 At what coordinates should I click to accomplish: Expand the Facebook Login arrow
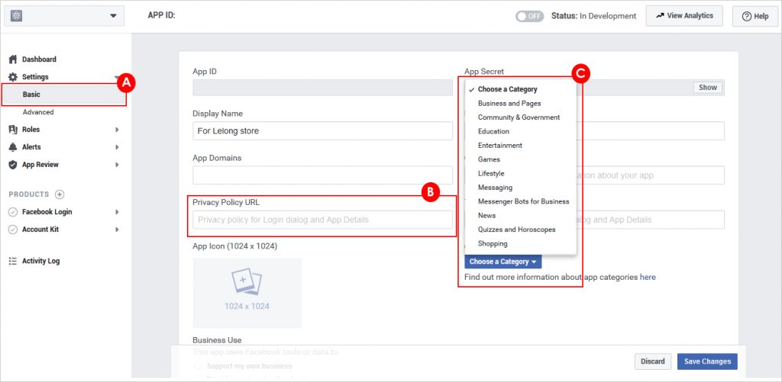[117, 212]
